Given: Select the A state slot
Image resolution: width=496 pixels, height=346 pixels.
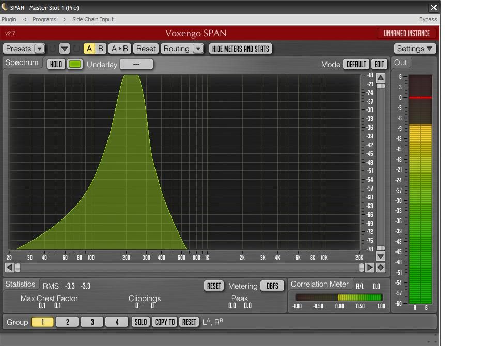Looking at the screenshot, I should 89,49.
